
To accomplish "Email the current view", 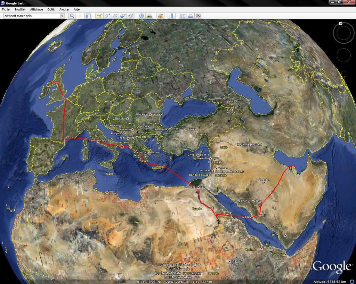I will click(x=183, y=16).
